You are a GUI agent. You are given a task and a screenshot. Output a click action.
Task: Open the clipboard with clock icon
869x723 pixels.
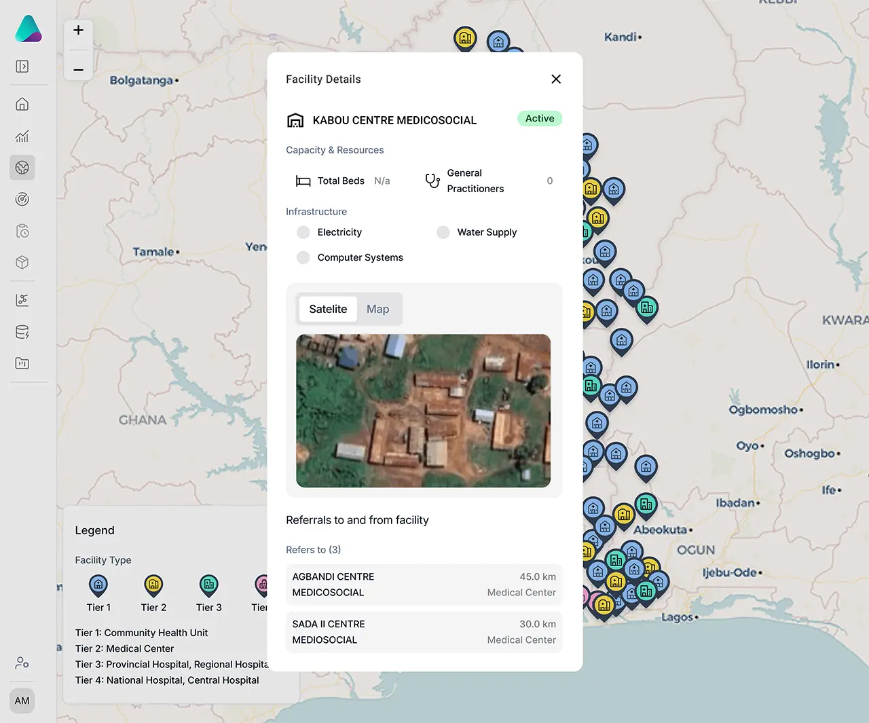point(22,231)
